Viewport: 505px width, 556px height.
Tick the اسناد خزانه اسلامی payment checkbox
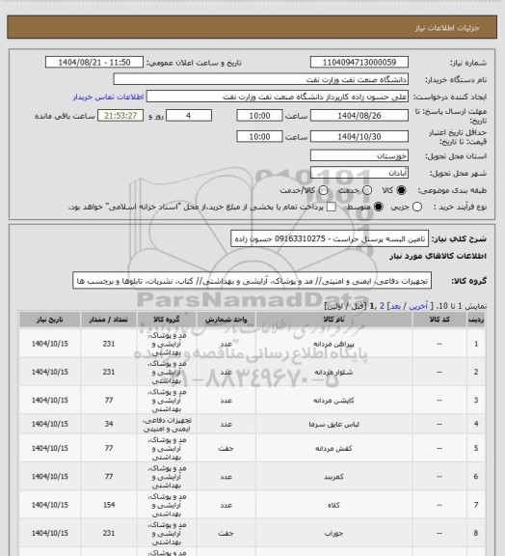[332, 207]
